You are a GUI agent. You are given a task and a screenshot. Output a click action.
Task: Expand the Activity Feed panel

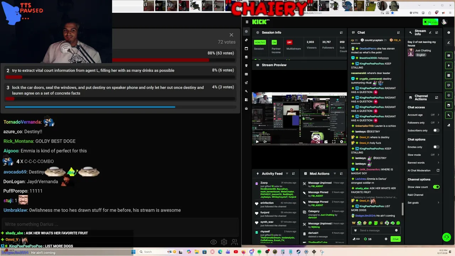(x=294, y=174)
